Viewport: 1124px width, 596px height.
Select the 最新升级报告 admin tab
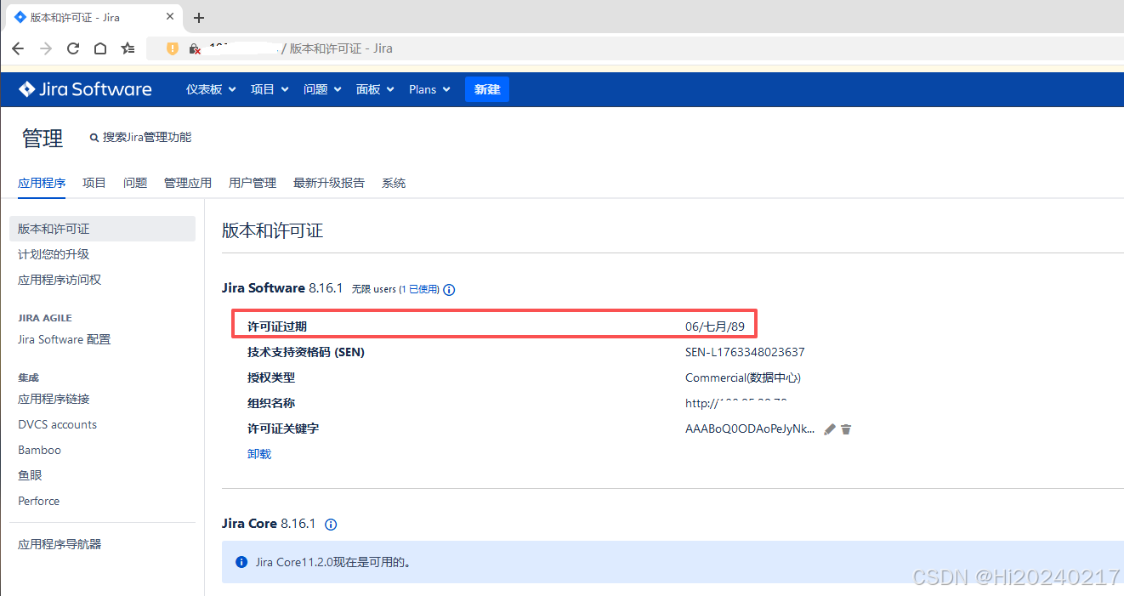[329, 183]
